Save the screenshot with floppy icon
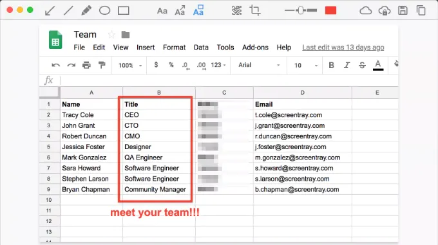The height and width of the screenshot is (245, 438). (403, 10)
